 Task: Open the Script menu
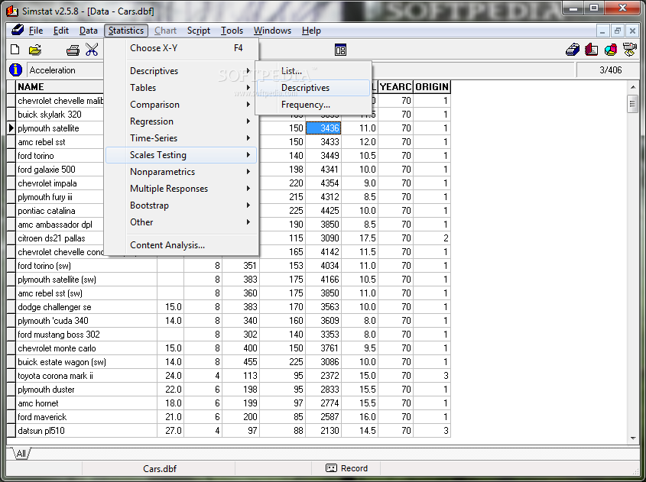(x=199, y=31)
